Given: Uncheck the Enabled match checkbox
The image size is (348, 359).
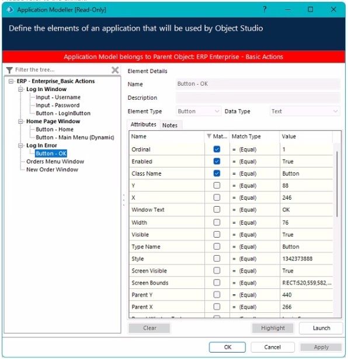Looking at the screenshot, I should click(x=217, y=162).
